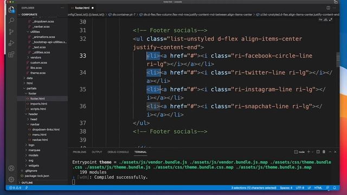
Task: Open theme.scss file
Action: [x=38, y=73]
